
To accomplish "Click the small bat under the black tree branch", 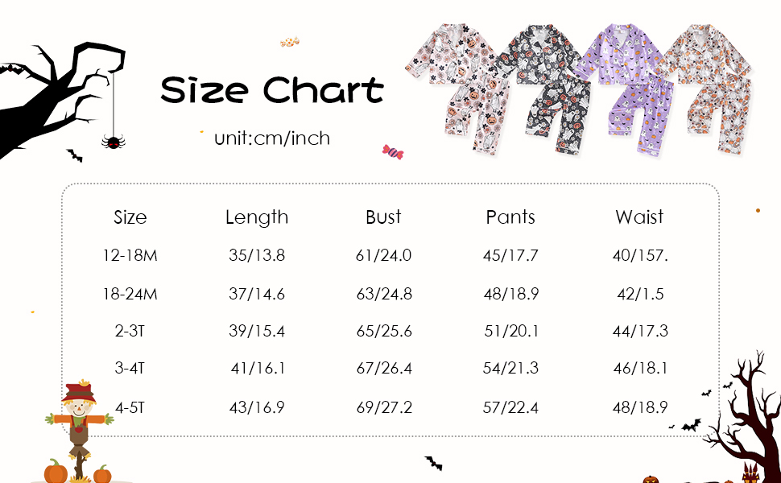I will (x=74, y=155).
